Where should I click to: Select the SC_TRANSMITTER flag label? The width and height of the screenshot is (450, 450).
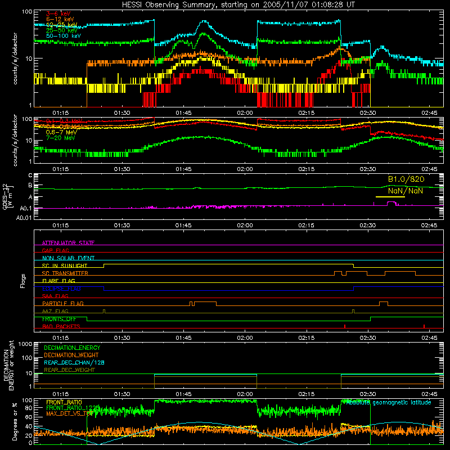click(65, 273)
